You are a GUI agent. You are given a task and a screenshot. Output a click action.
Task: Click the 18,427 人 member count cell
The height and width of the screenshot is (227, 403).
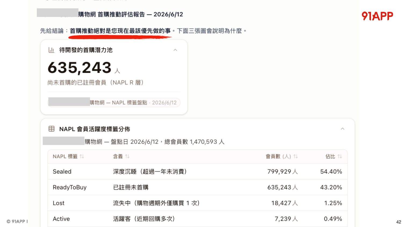pyautogui.click(x=285, y=203)
